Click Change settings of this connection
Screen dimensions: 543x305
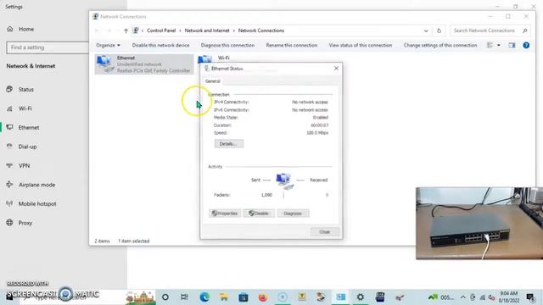pos(440,45)
